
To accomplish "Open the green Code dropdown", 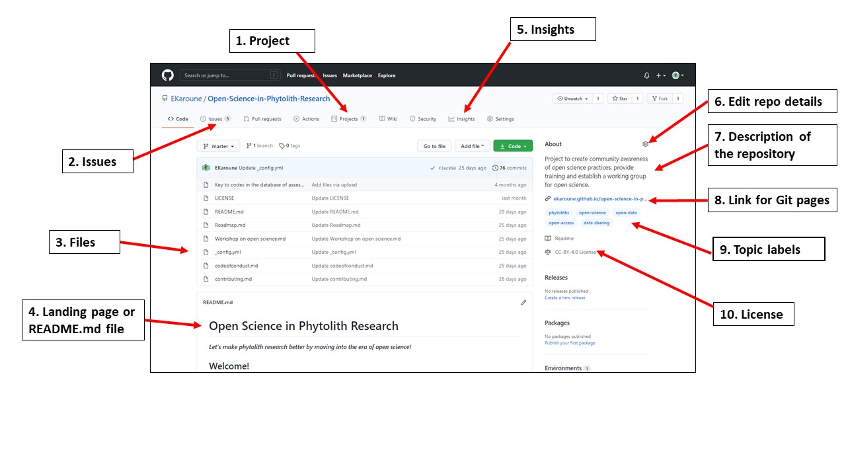I will (x=513, y=145).
